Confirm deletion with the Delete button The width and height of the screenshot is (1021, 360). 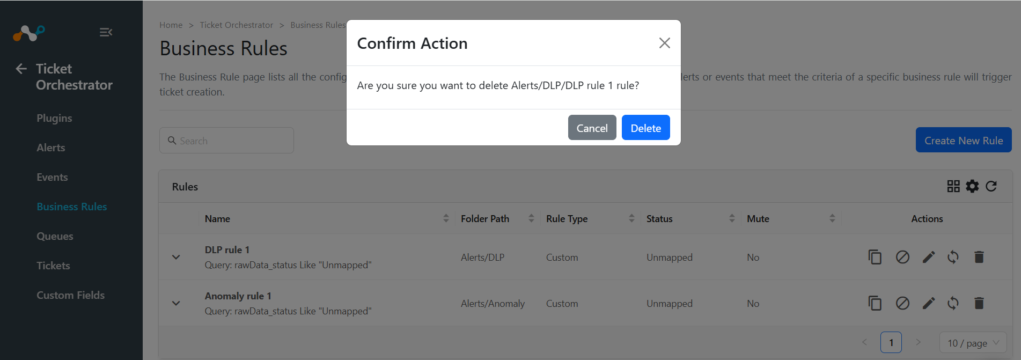645,128
